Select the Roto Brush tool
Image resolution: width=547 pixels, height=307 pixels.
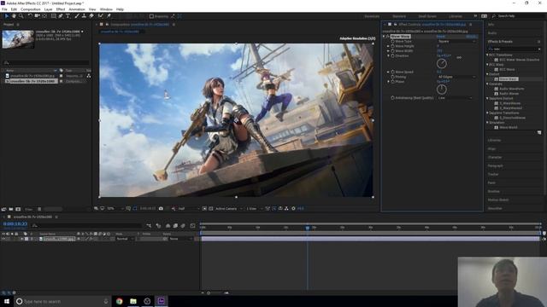pos(101,16)
